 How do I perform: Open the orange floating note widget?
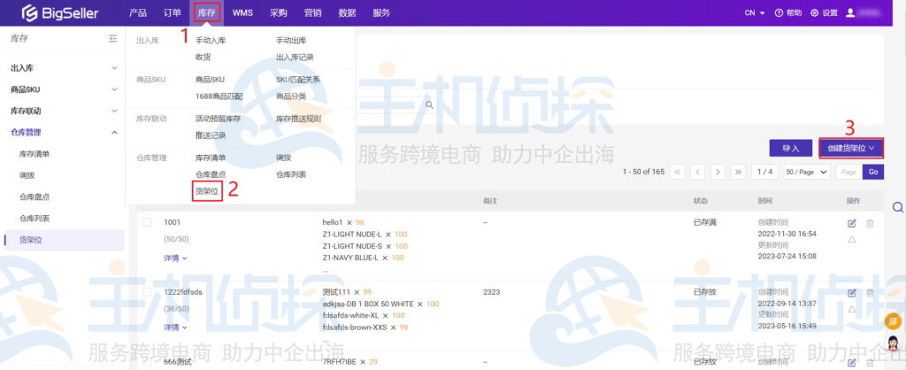pos(894,320)
